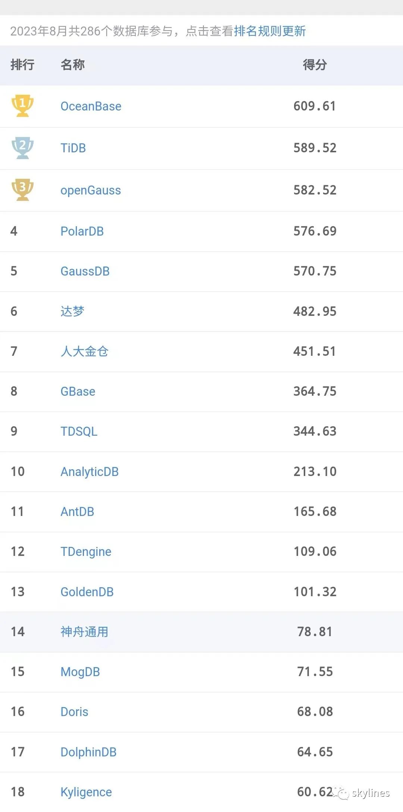The width and height of the screenshot is (403, 812).
Task: Click the 得分 column header
Action: tap(315, 65)
